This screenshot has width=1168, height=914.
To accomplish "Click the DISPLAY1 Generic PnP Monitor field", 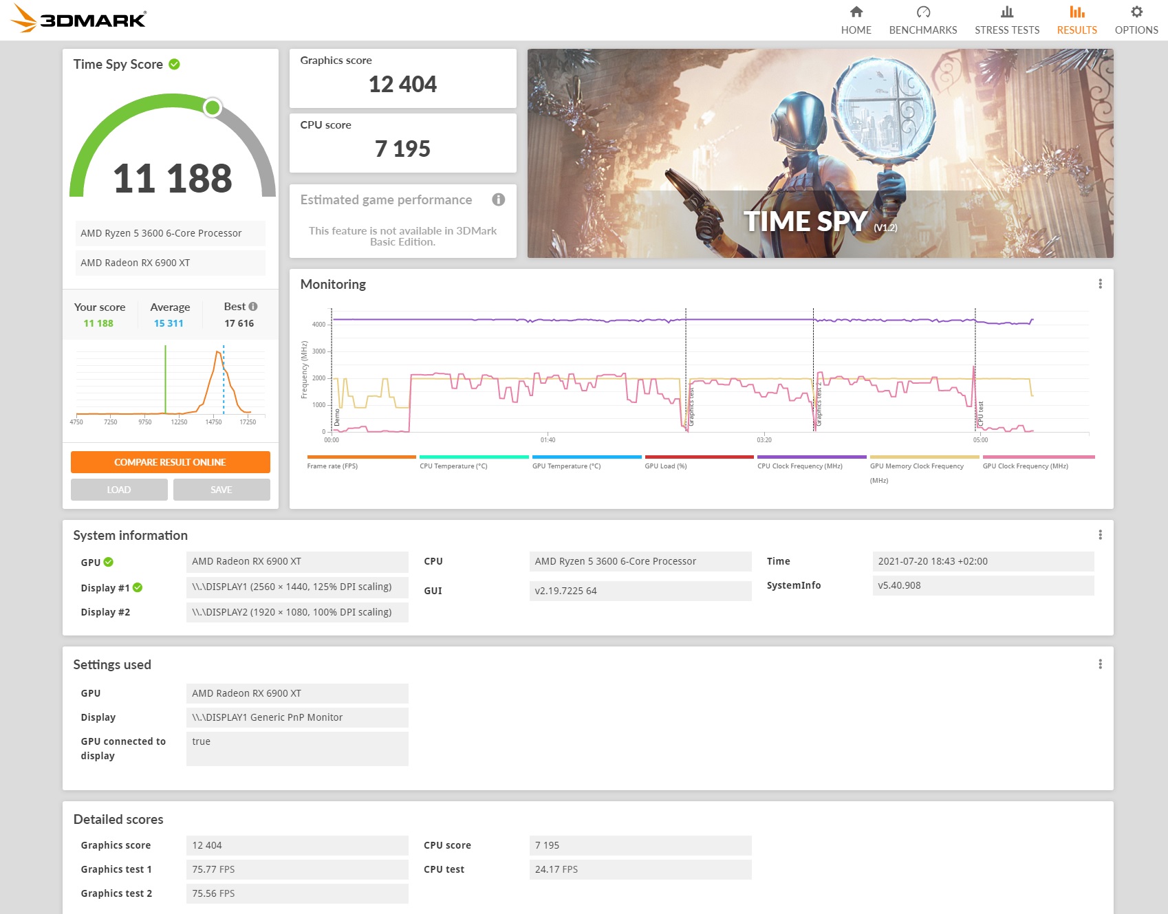I will tap(297, 717).
